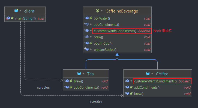The width and height of the screenshot is (198, 108).
Task: Select pourInCup() method name
Action: click(103, 44)
